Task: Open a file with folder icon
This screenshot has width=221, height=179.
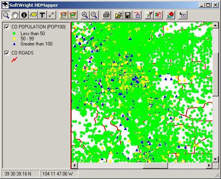Action: point(118,15)
